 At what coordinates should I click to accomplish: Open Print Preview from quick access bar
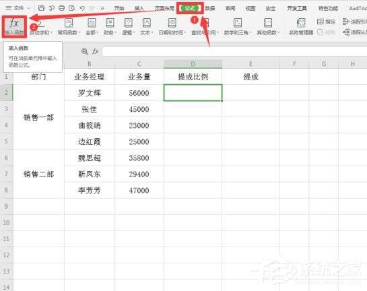71,8
